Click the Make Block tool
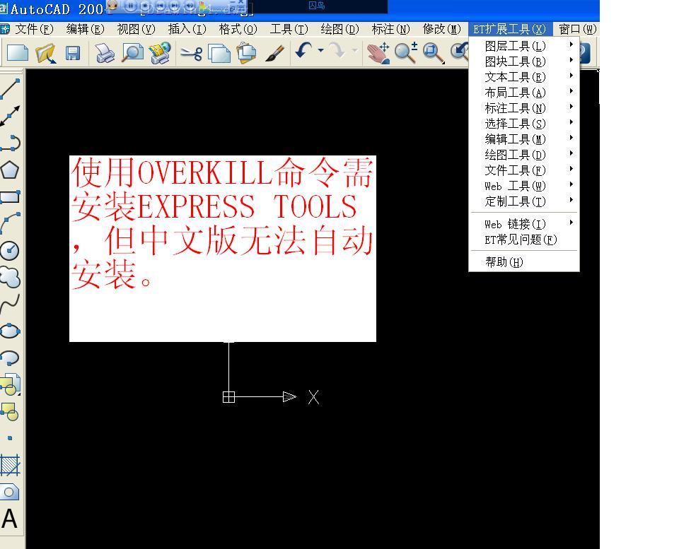The height and width of the screenshot is (549, 679). click(9, 412)
